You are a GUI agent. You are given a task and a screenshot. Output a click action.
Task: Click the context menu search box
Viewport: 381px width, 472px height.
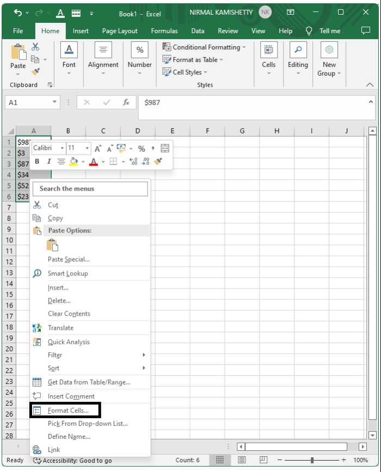90,189
